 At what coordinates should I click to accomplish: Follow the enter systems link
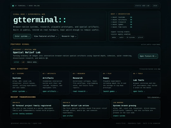click(x=20, y=91)
